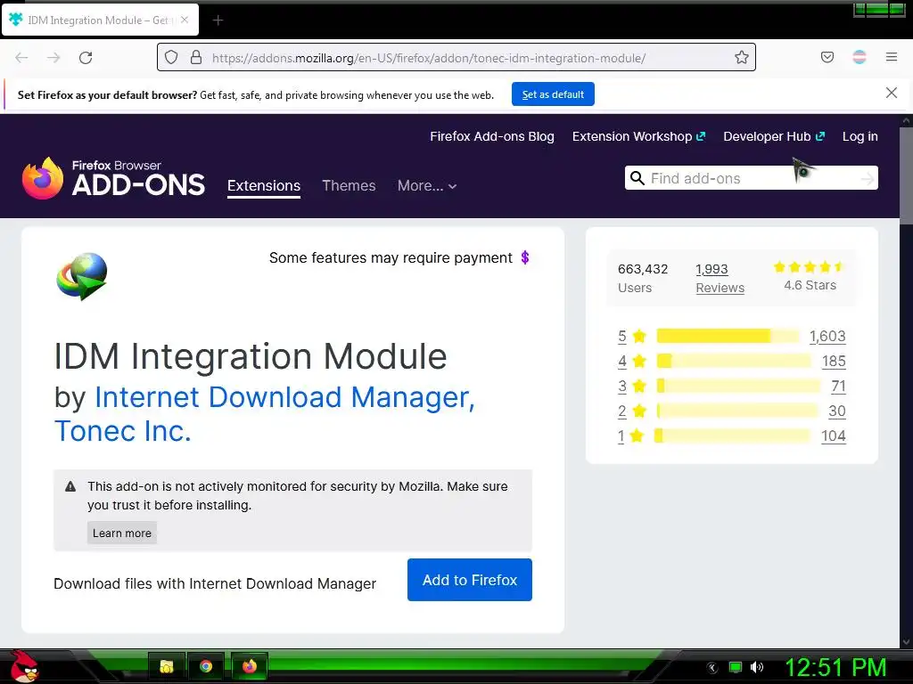The image size is (913, 684).
Task: Click the 12:51 PM taskbar clock
Action: tap(836, 667)
